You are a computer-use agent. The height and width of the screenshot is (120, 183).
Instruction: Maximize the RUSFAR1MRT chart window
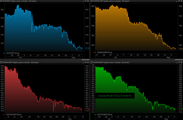pyautogui.click(x=86, y=62)
